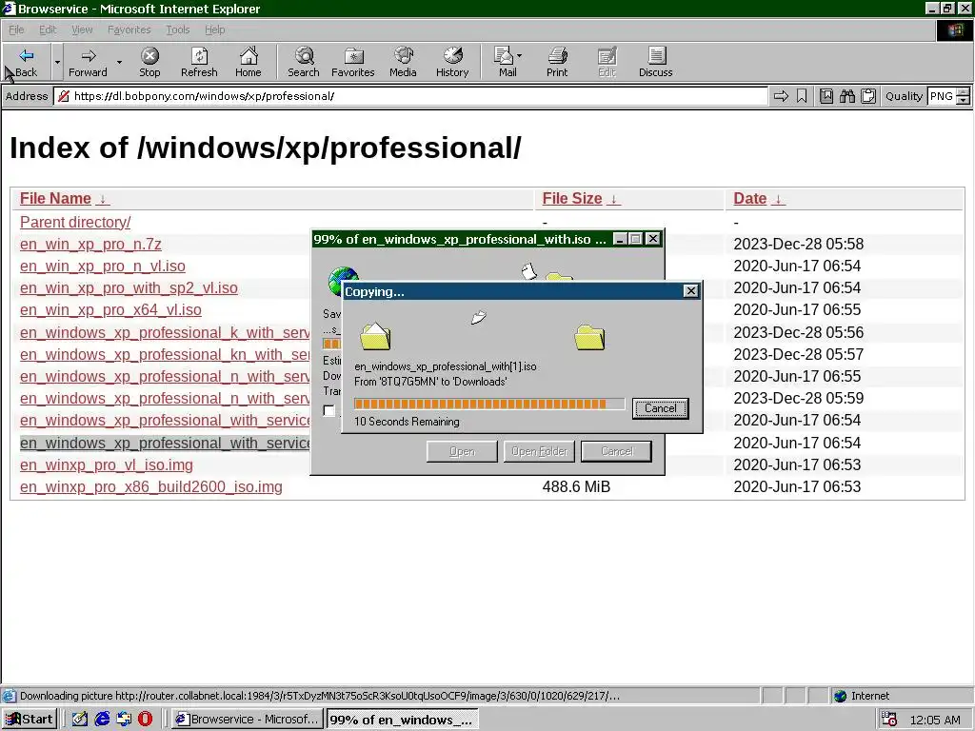
Task: Open en_winxp_pro_x86_build2600_iso.img link
Action: pos(151,486)
